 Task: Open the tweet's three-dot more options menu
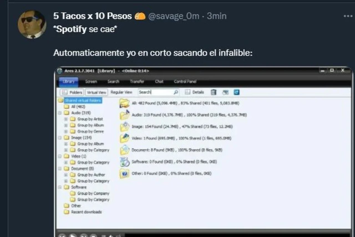point(348,16)
